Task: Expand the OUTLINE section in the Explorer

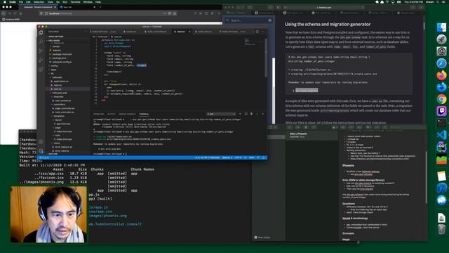Action: 53,154
